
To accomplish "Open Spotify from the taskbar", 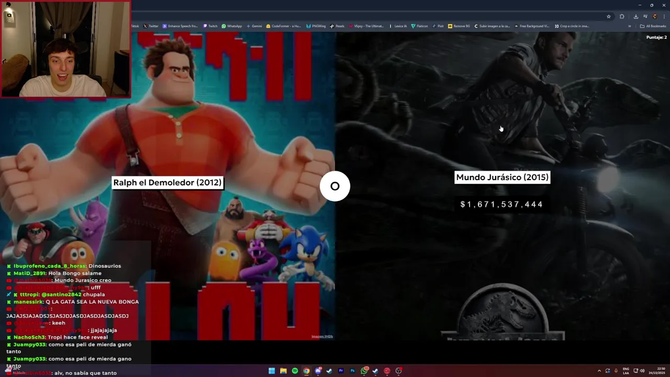I will click(x=295, y=371).
